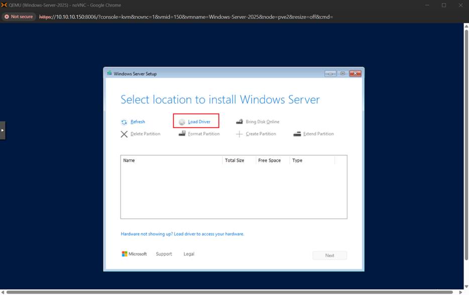The height and width of the screenshot is (295, 469).
Task: Click the Format Partition icon
Action: 182,134
